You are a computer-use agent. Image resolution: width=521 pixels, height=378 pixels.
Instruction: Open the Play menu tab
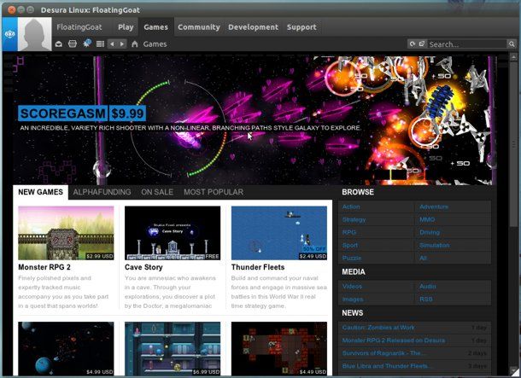pos(126,27)
